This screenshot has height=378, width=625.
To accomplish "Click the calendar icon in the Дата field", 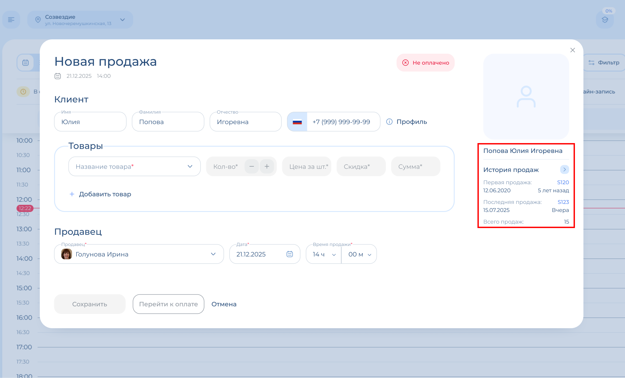I will click(x=289, y=254).
